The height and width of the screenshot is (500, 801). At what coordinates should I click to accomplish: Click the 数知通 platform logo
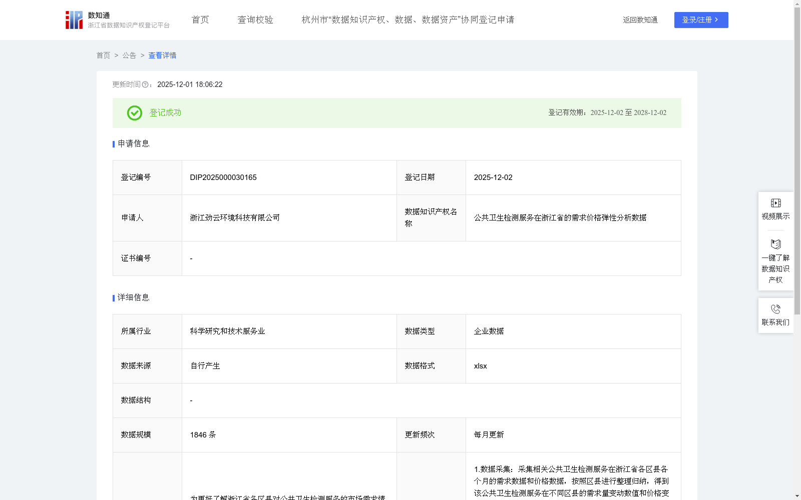(x=118, y=20)
